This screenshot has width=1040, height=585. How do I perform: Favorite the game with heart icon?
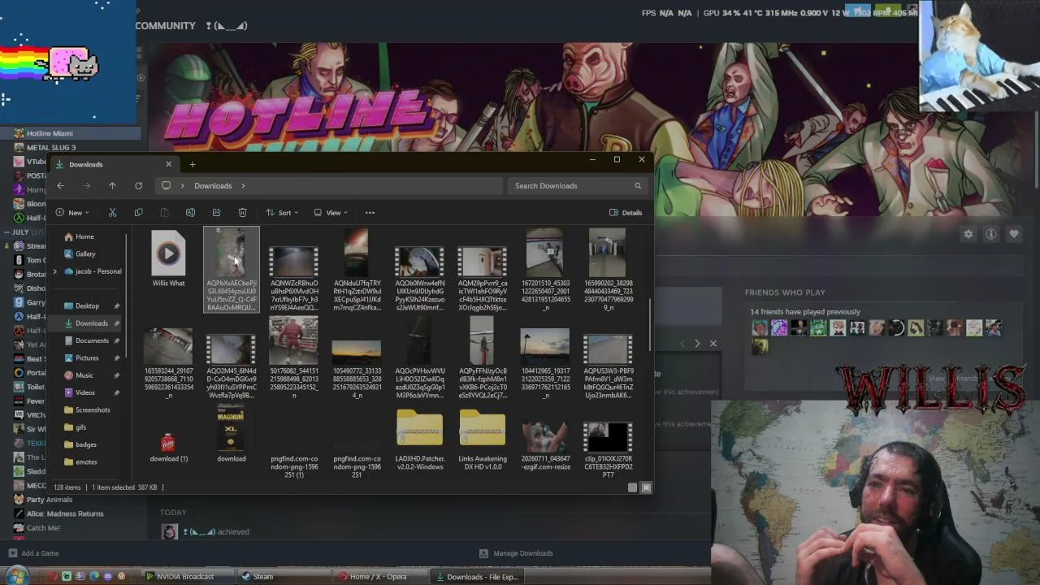tap(1014, 234)
